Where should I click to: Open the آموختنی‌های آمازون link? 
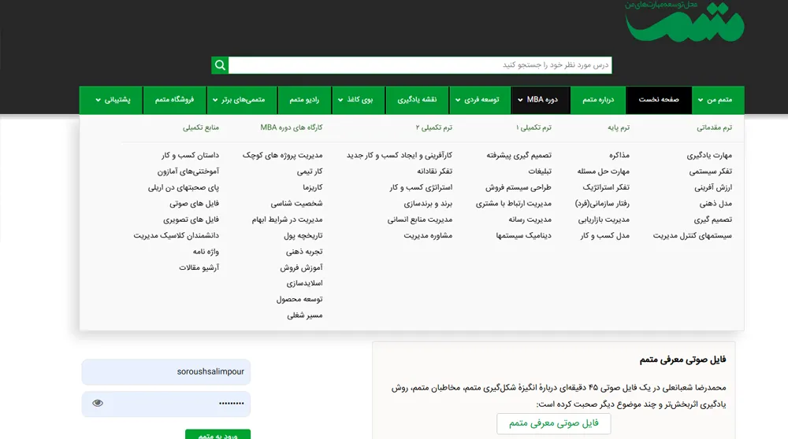tap(188, 172)
